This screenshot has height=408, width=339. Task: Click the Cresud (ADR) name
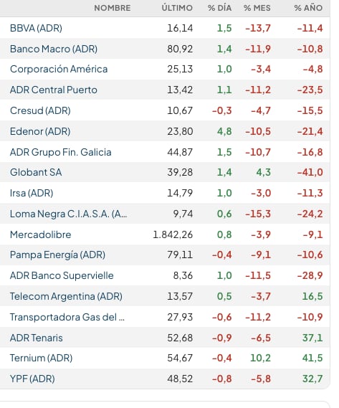40,110
